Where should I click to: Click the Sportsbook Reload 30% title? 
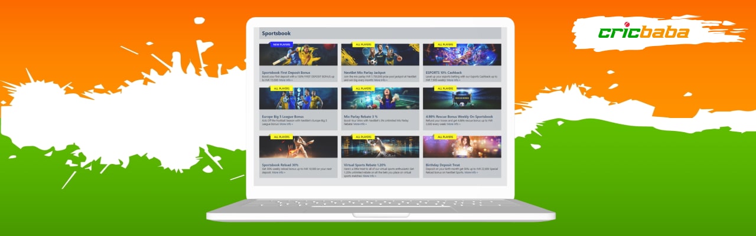point(280,165)
